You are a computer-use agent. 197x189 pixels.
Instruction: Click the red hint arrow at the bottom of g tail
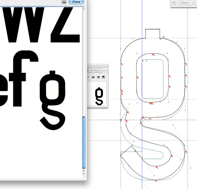point(156,180)
